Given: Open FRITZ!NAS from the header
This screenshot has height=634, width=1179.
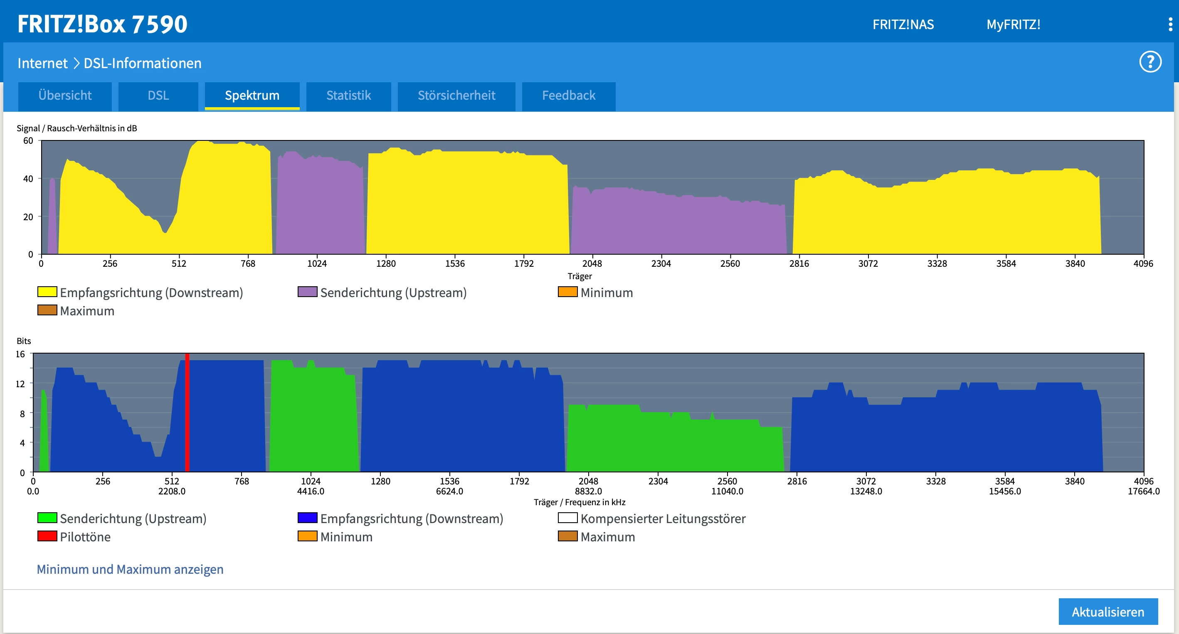Looking at the screenshot, I should click(x=903, y=24).
